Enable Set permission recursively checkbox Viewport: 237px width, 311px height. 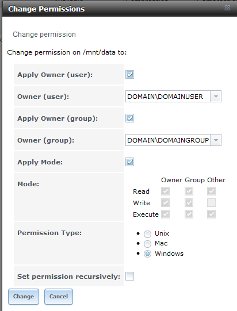[129, 276]
